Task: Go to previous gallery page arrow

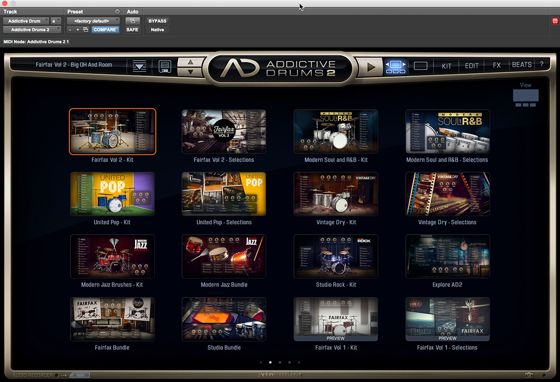Action: click(x=261, y=362)
